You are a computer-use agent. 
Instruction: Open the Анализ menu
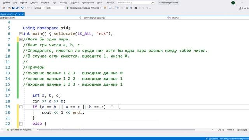[63, 3]
